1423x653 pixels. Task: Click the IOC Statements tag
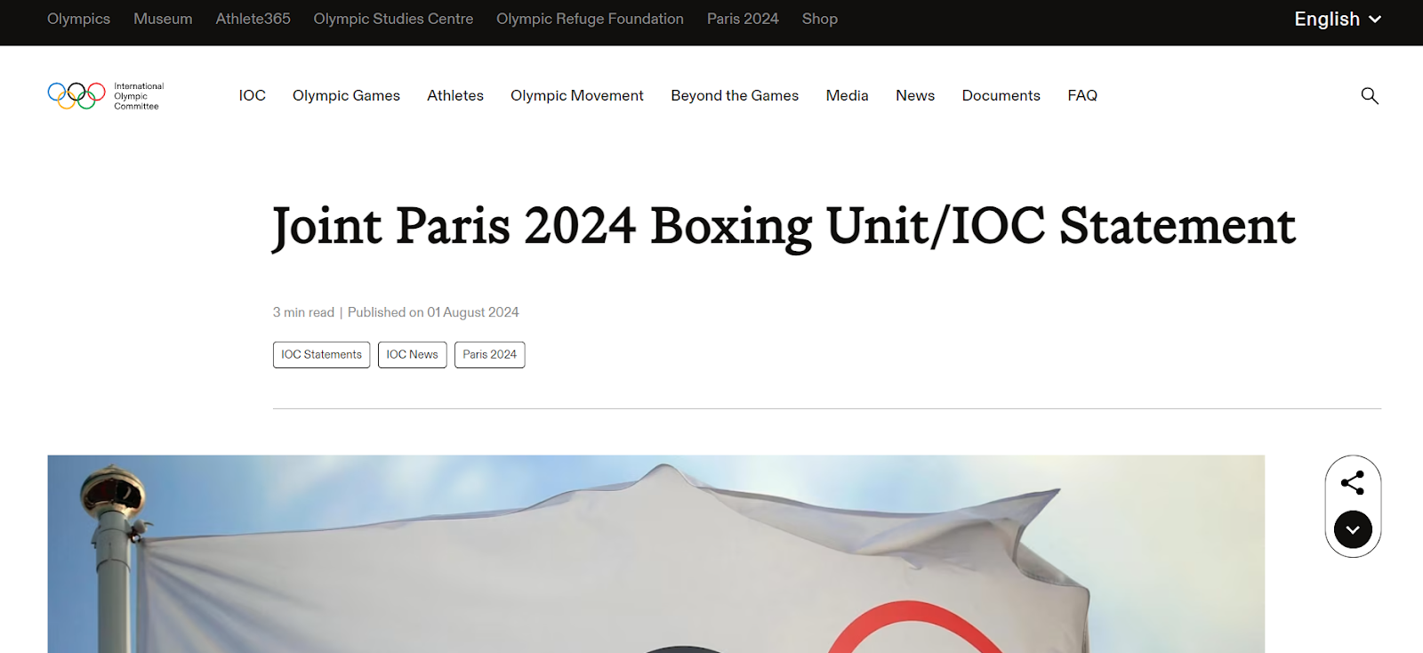[x=321, y=354]
